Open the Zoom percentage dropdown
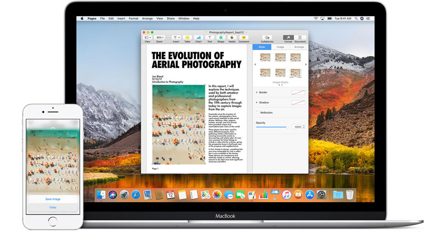This screenshot has height=232, width=446. (x=159, y=37)
